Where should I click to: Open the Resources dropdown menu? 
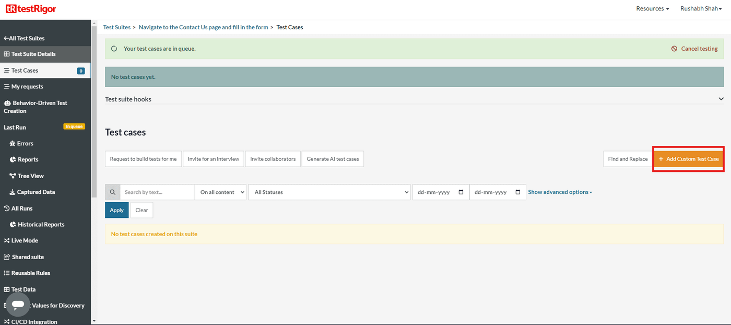[x=652, y=8]
